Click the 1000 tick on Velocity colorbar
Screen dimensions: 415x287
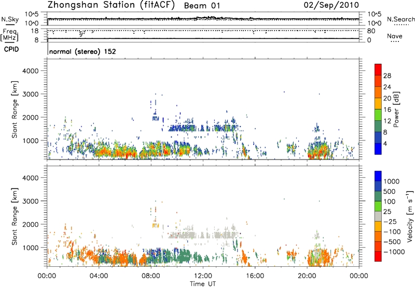(391, 181)
